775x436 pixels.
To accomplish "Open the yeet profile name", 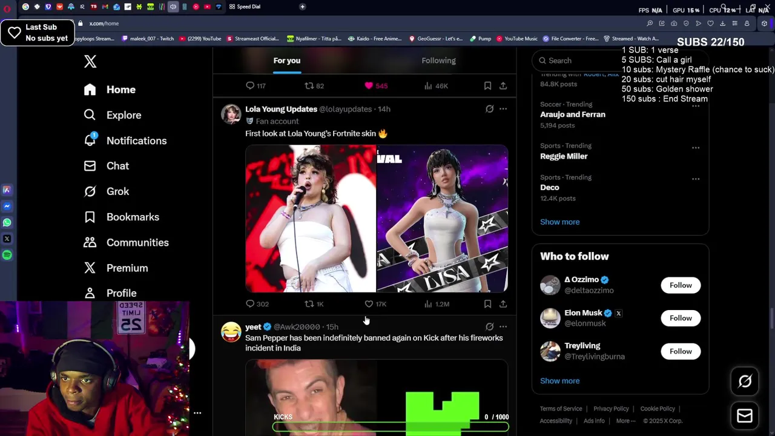I will click(253, 327).
